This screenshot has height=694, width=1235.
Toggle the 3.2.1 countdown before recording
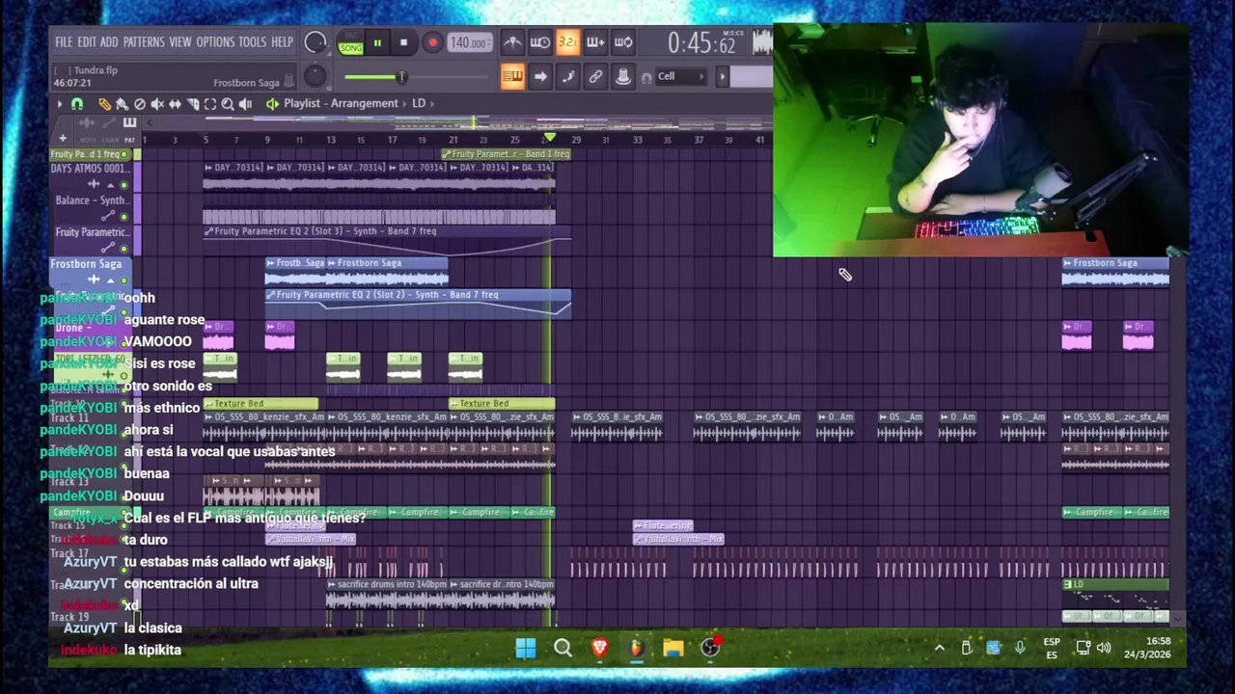point(568,42)
